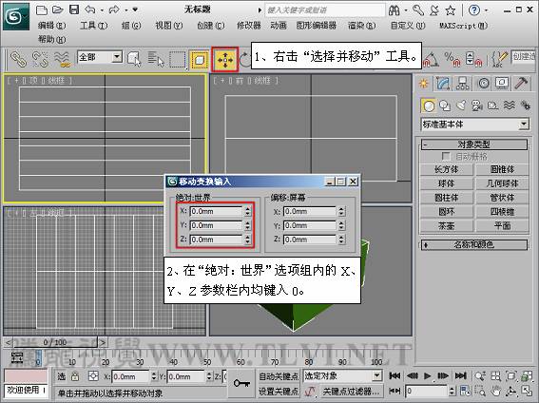
Task: Activate the Select and Move tool
Action: [x=225, y=60]
